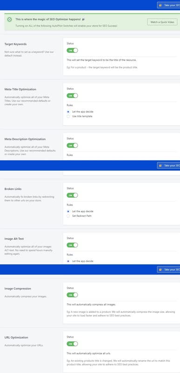Turn off the Meta Title Optimization switch
This screenshot has height=373, width=180.
73,96
